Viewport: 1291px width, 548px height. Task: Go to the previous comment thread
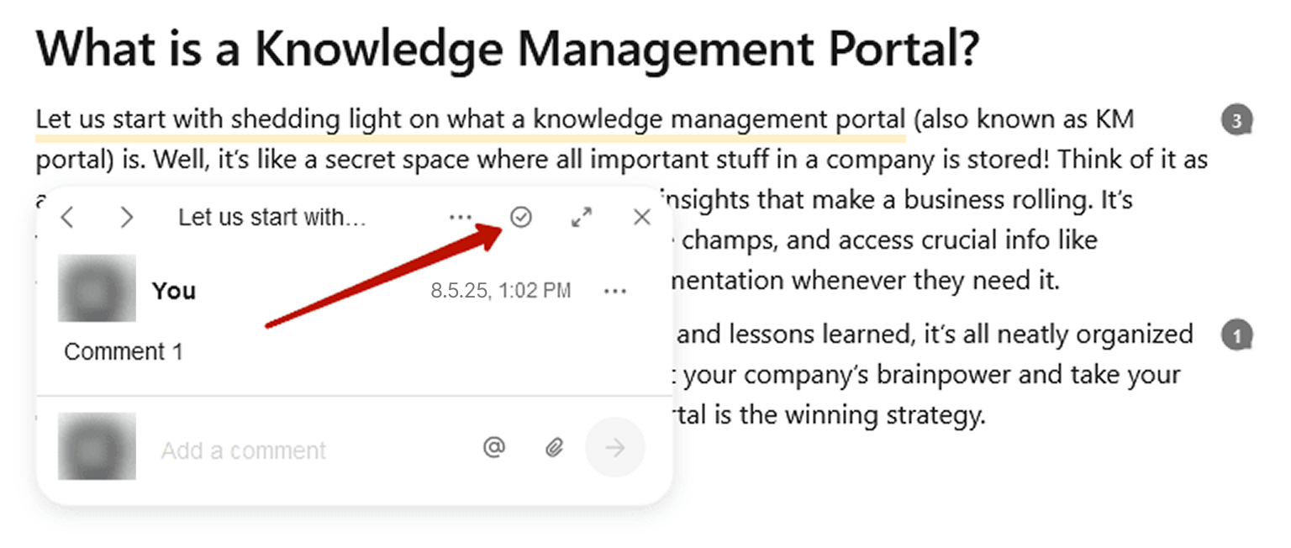tap(68, 219)
